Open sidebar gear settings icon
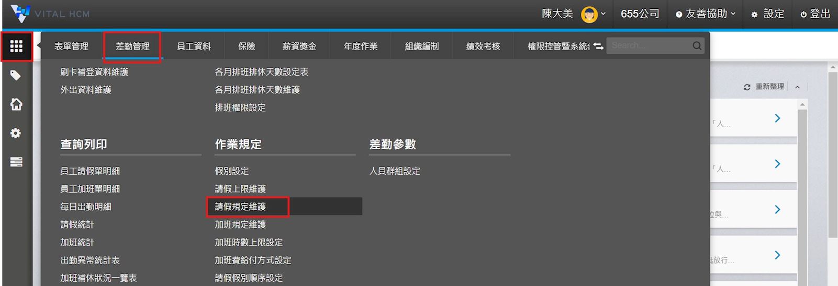This screenshot has width=838, height=286. click(16, 133)
